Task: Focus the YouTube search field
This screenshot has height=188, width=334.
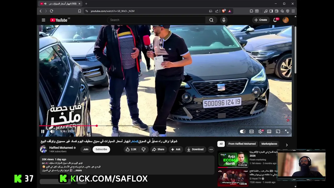Action: [157, 20]
